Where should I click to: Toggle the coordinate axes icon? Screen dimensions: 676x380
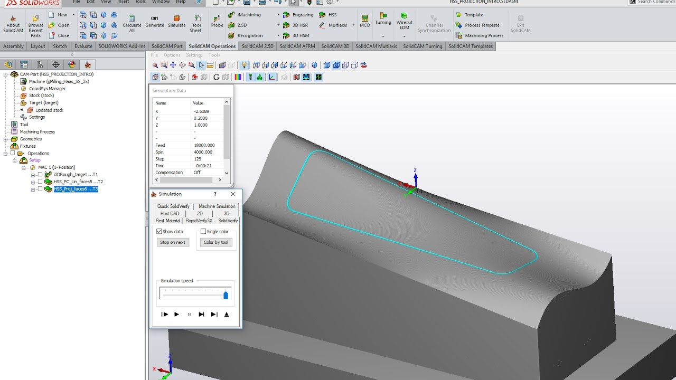[x=272, y=77]
